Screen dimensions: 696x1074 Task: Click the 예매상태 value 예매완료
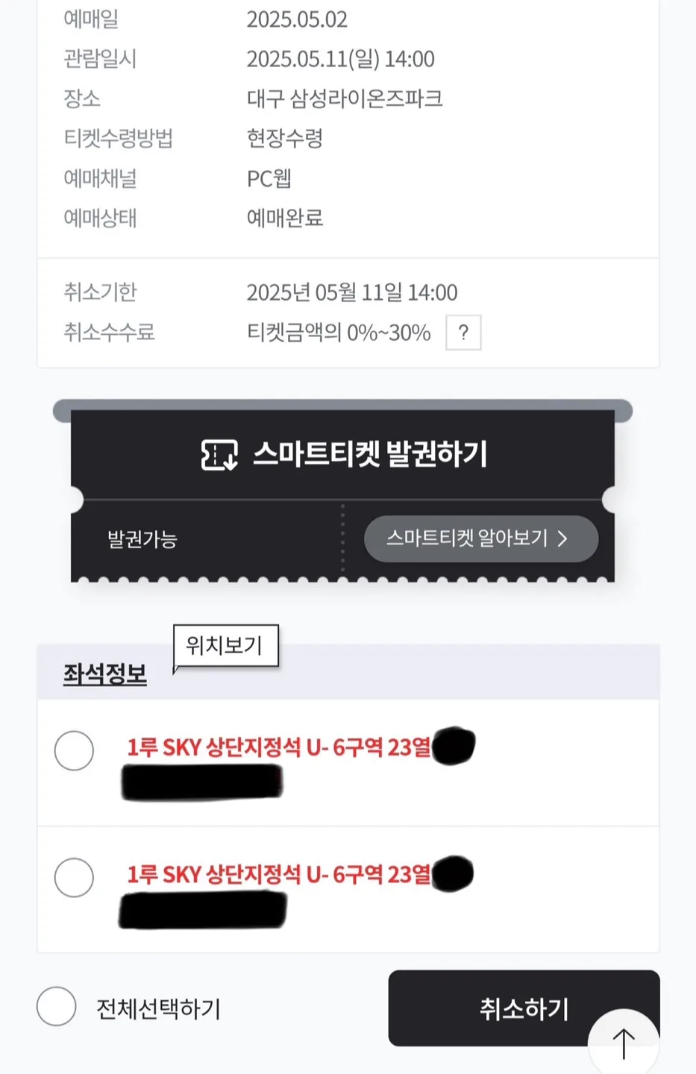point(285,218)
